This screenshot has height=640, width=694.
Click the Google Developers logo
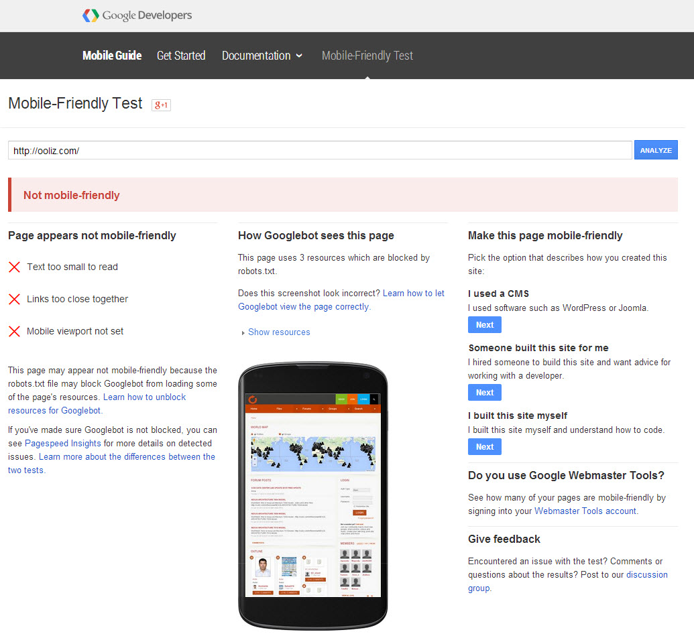point(137,15)
